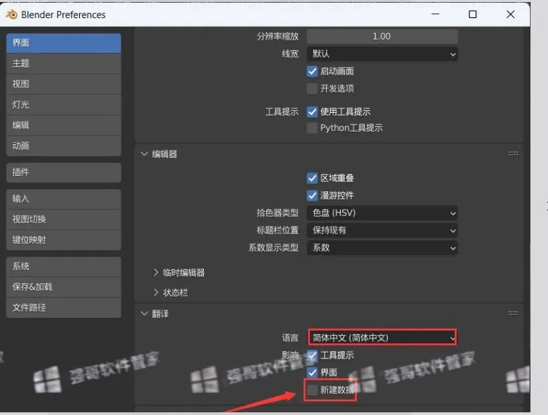The height and width of the screenshot is (415, 548).
Task: Open the 系数显示类型 dropdown
Action: click(382, 248)
